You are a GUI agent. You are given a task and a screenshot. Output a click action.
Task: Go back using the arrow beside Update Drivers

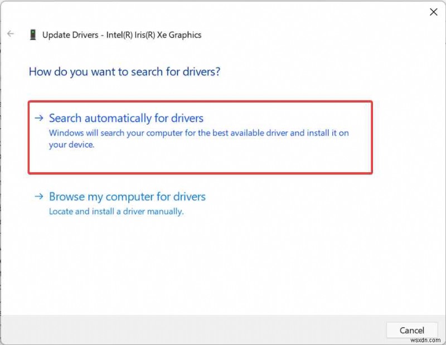tap(11, 34)
